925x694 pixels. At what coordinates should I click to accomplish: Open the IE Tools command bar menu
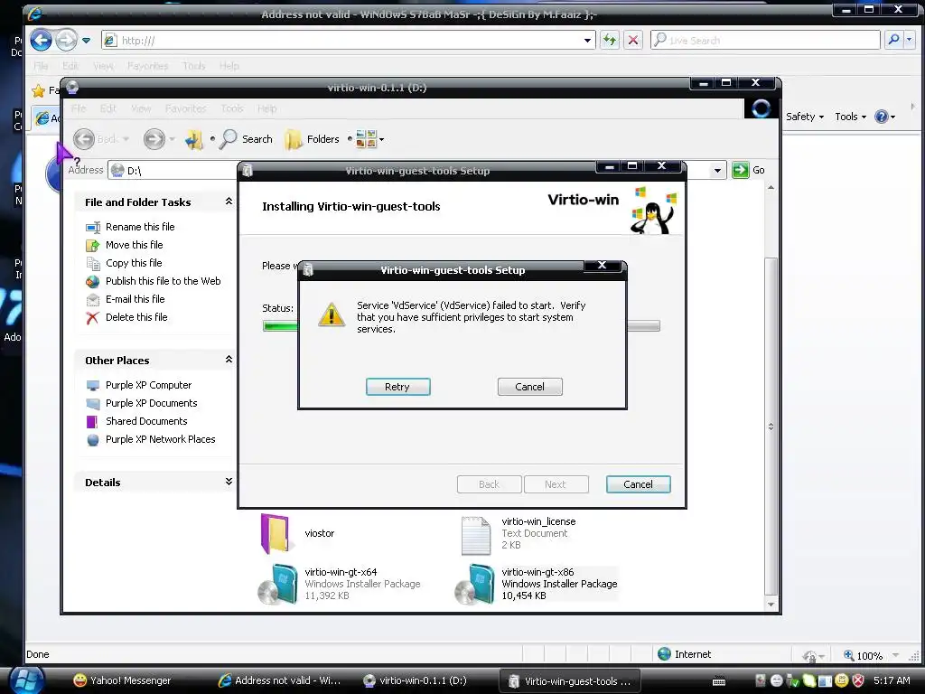tap(851, 117)
